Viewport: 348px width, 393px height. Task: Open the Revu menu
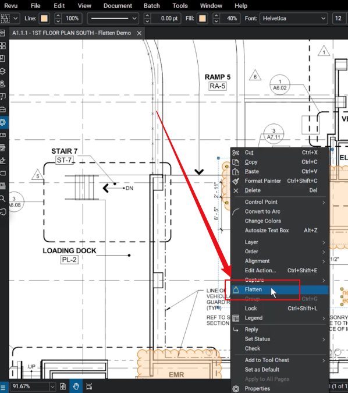pos(11,5)
